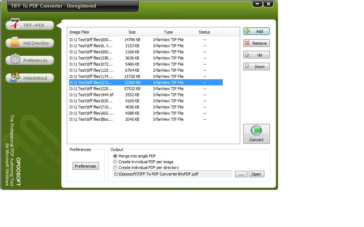Click the 15720 KB size cell
364x227 pixels.
point(132,76)
